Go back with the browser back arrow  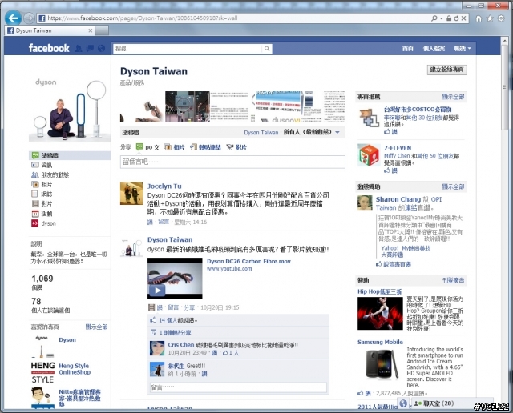(14, 18)
